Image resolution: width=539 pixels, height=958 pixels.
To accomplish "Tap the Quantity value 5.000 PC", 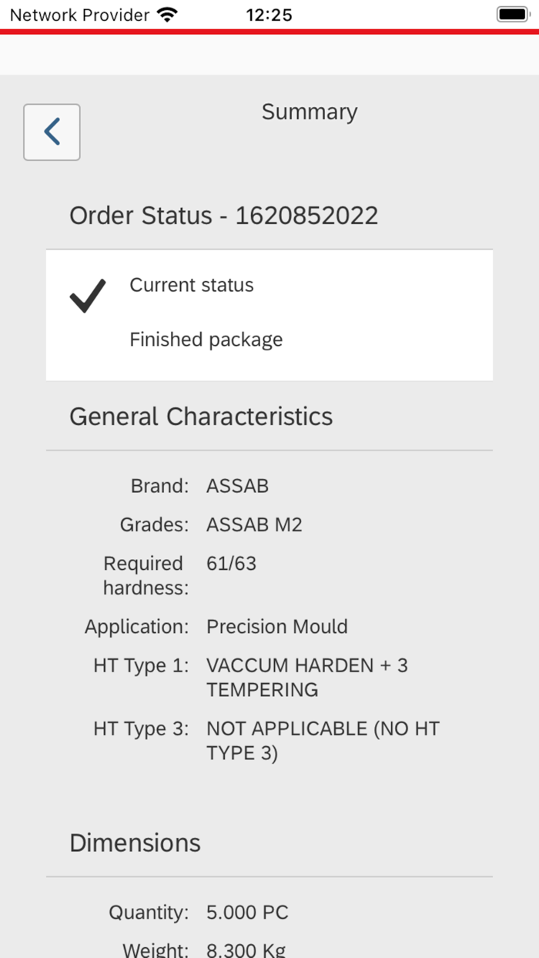I will point(247,912).
